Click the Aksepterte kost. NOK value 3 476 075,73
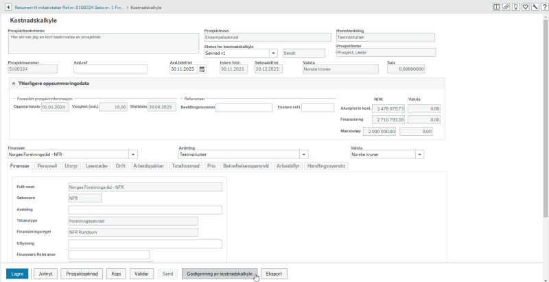Screen dimensions: 549x282 [x=388, y=109]
